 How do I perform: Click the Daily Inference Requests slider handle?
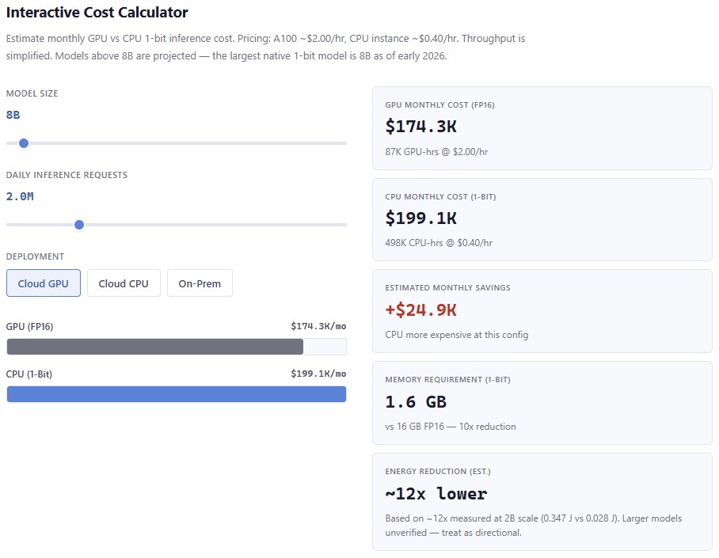(78, 225)
